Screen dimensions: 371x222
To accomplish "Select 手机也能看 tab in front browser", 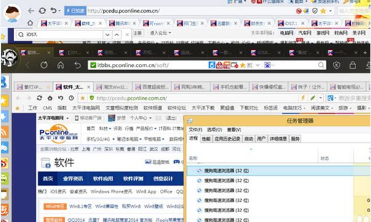I will point(230,87).
